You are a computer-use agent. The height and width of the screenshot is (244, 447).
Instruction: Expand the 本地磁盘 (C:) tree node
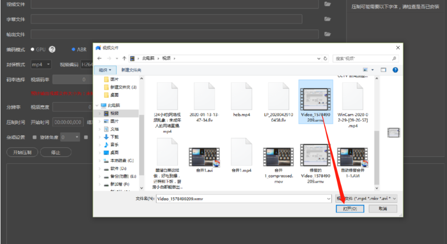(99, 161)
